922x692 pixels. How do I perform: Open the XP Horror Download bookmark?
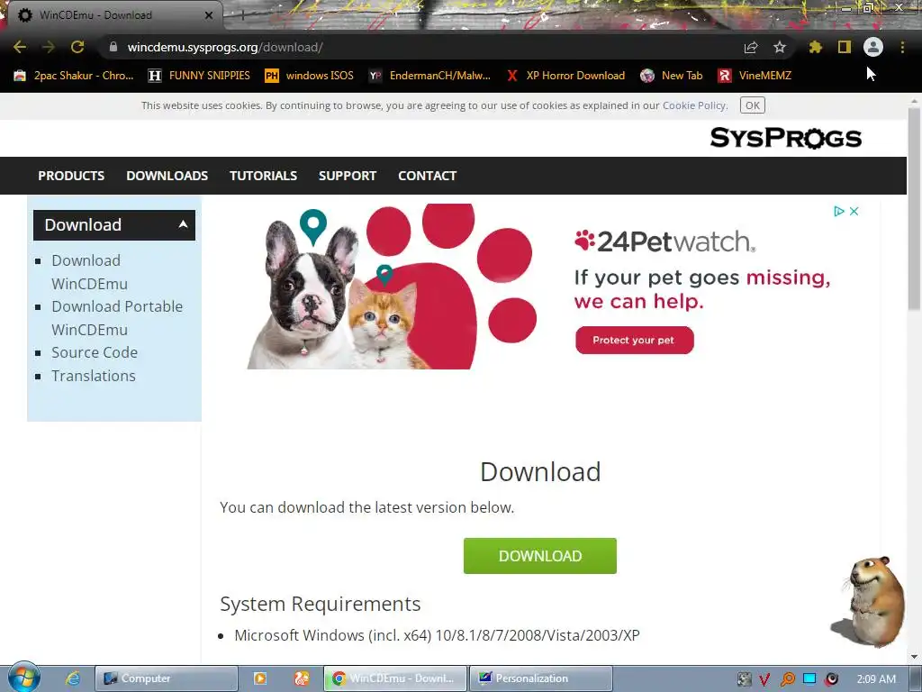pos(565,76)
